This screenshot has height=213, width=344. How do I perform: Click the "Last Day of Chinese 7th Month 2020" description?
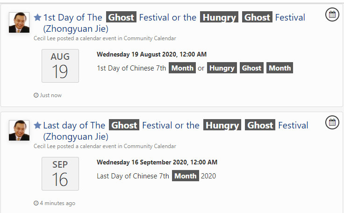[x=156, y=176]
